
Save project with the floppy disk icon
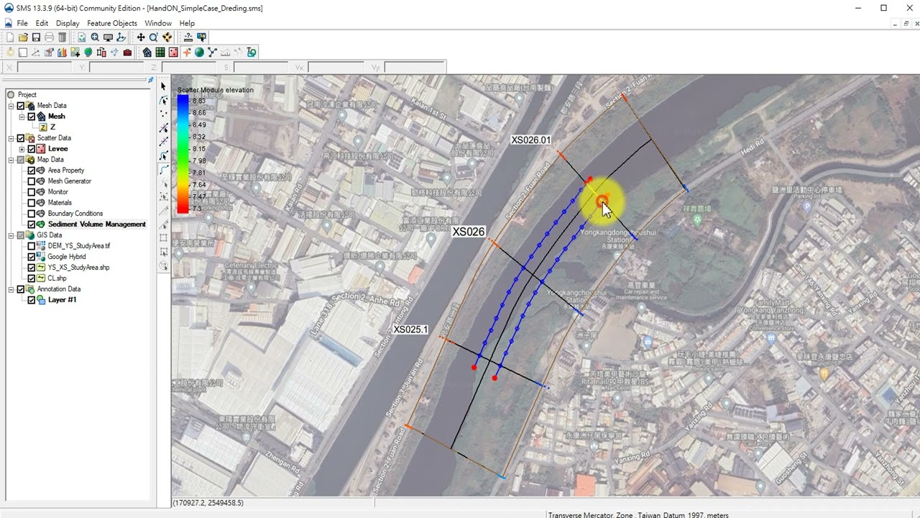point(36,37)
